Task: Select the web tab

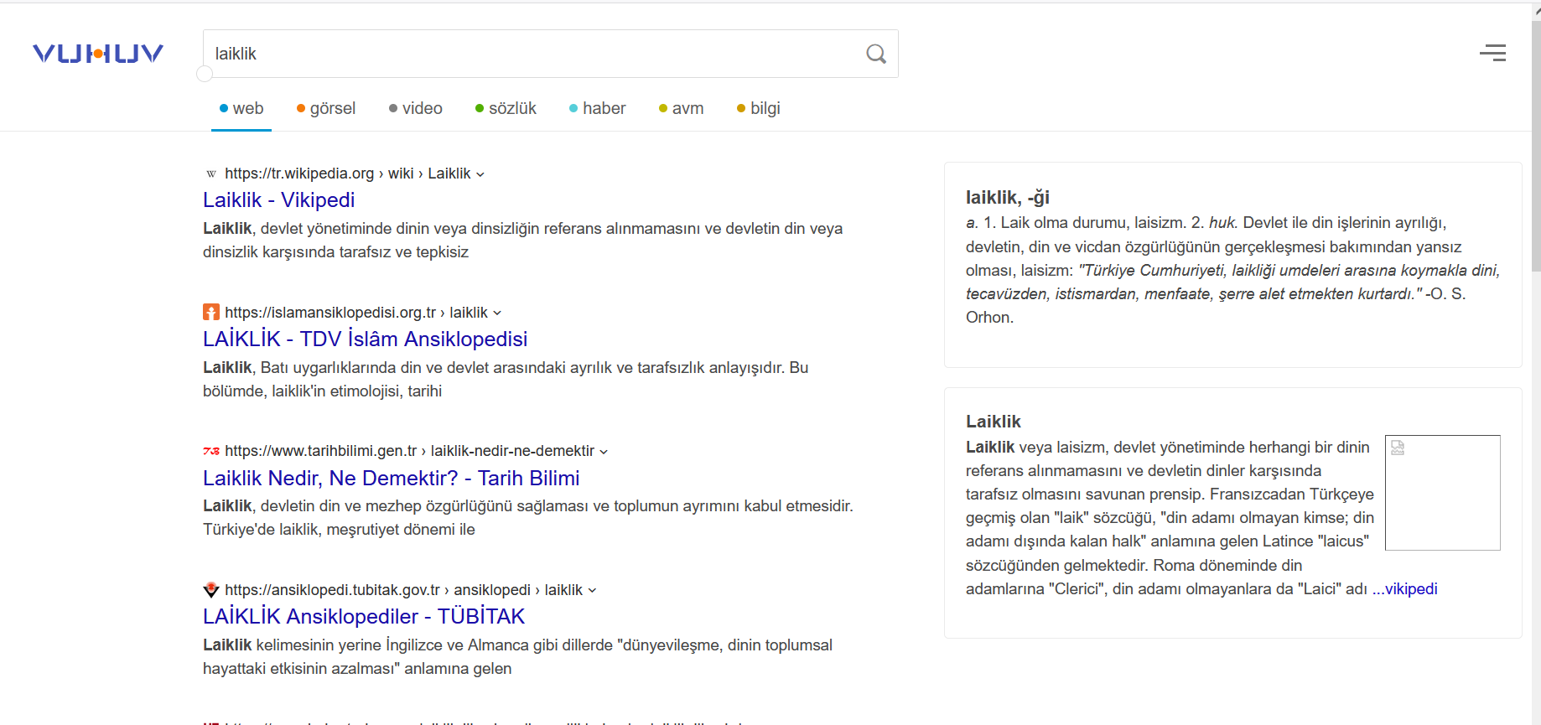Action: pos(241,108)
